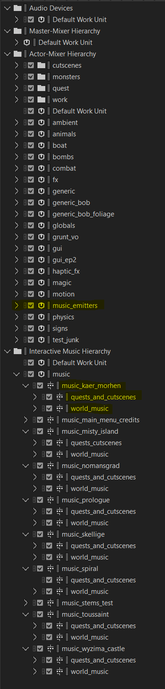The image size is (165, 689).
Task: Toggle the fx inclusion checkbox
Action: (31, 180)
